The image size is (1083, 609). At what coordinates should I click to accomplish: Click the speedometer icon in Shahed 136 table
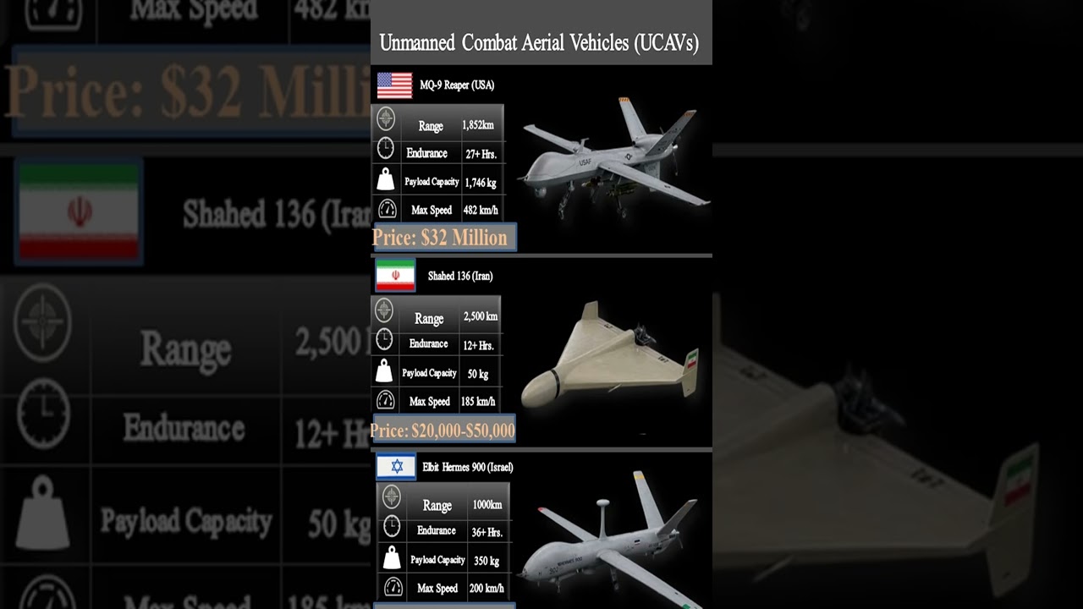coord(386,400)
